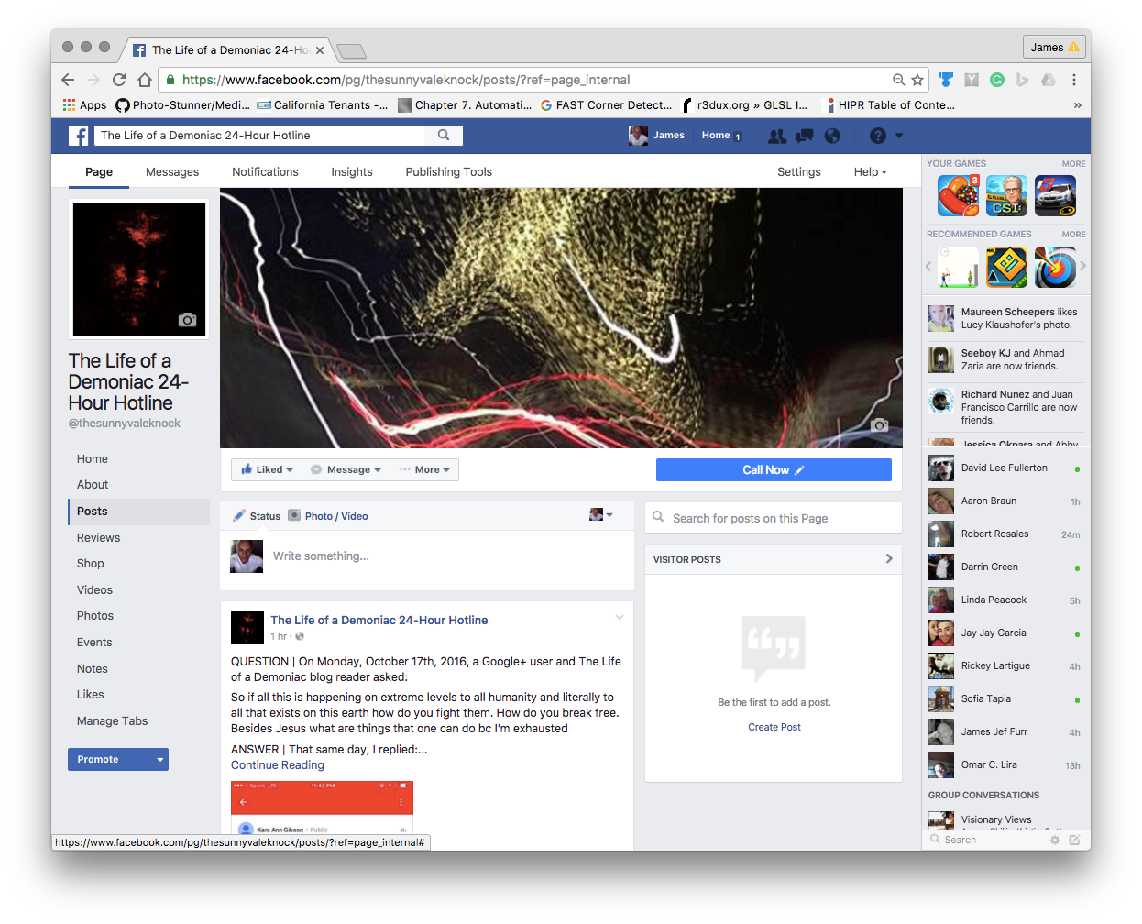Open post options chevron on hotline post
The height and width of the screenshot is (924, 1142).
620,618
